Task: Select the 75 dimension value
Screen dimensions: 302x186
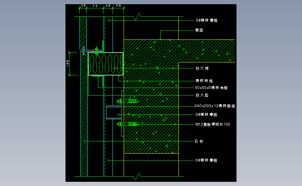Action: tap(95, 6)
